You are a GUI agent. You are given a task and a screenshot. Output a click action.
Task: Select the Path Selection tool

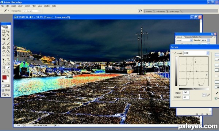(4, 59)
